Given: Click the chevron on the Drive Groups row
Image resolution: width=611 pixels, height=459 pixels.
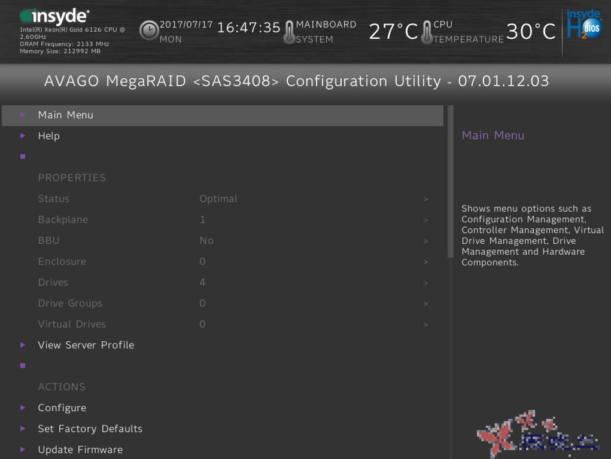Looking at the screenshot, I should (425, 304).
